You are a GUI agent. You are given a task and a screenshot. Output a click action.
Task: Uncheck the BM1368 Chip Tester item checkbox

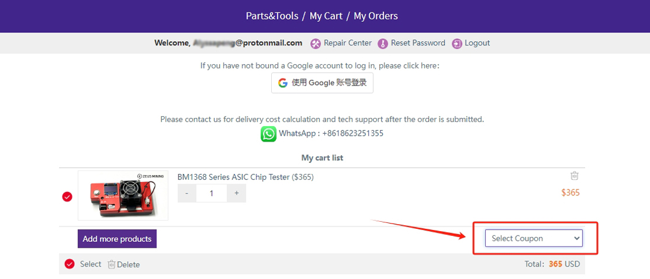pyautogui.click(x=67, y=196)
